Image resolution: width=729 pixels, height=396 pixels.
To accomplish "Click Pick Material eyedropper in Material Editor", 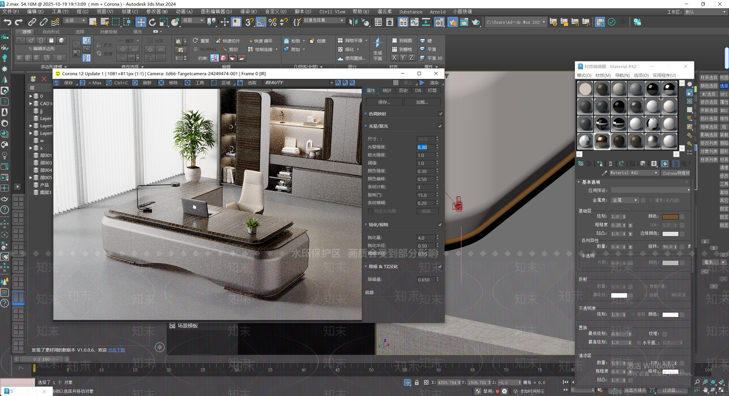I will pos(604,173).
